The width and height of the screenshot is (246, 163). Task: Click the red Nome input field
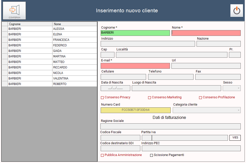tap(206, 33)
